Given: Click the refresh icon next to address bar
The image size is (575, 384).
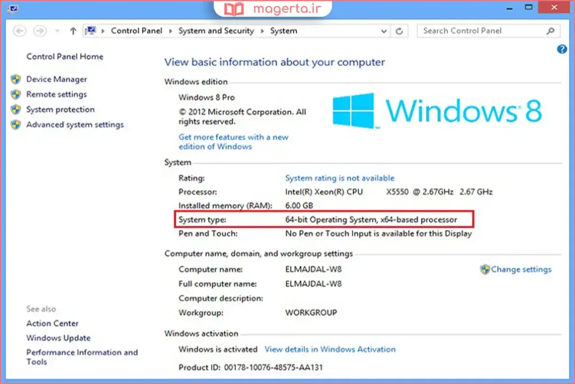Looking at the screenshot, I should point(399,31).
